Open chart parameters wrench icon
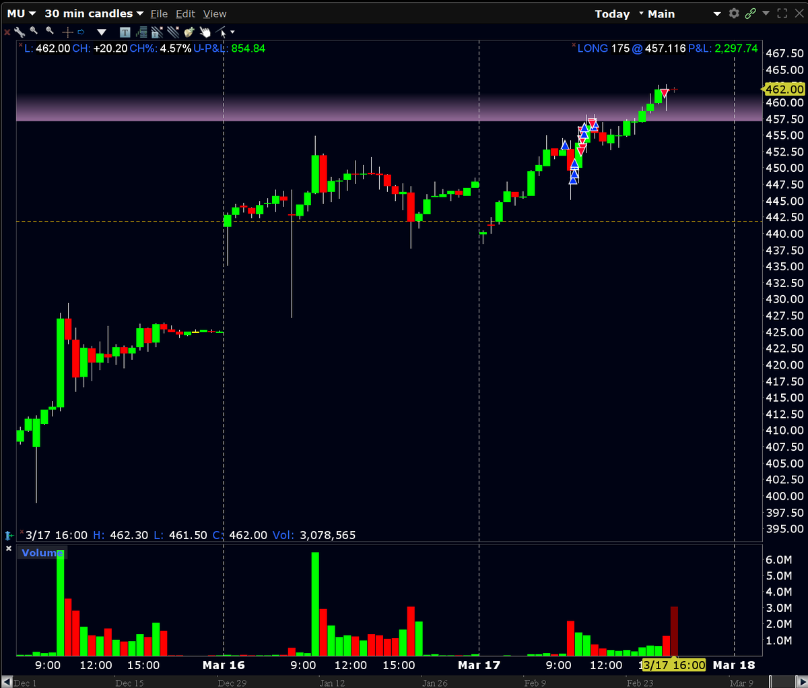The height and width of the screenshot is (688, 808). (x=19, y=32)
